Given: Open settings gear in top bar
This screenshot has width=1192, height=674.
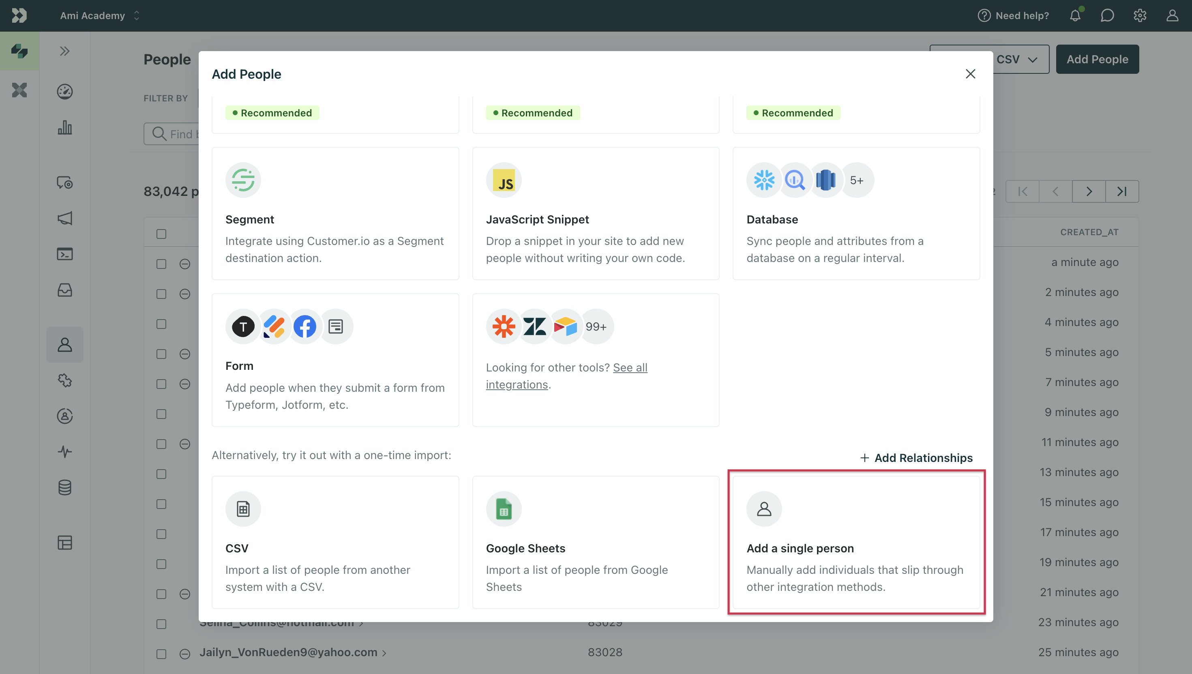Looking at the screenshot, I should pos(1140,15).
